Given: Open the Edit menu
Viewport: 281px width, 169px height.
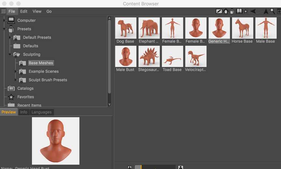Looking at the screenshot, I should point(24,11).
